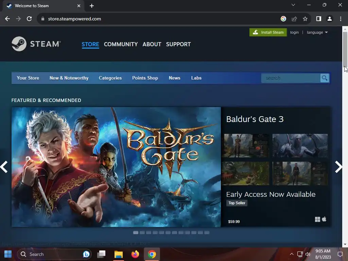Click the address bar URL
The height and width of the screenshot is (261, 348).
pyautogui.click(x=74, y=19)
